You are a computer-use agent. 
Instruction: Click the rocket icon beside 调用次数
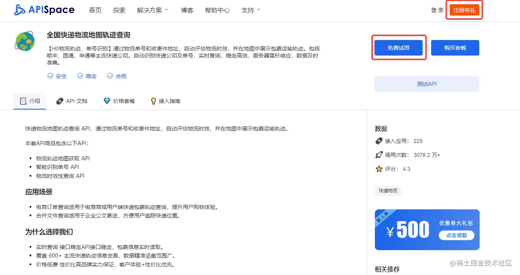(x=379, y=155)
